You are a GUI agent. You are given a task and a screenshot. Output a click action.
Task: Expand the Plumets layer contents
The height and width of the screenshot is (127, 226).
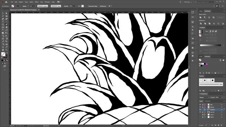tap(206, 107)
